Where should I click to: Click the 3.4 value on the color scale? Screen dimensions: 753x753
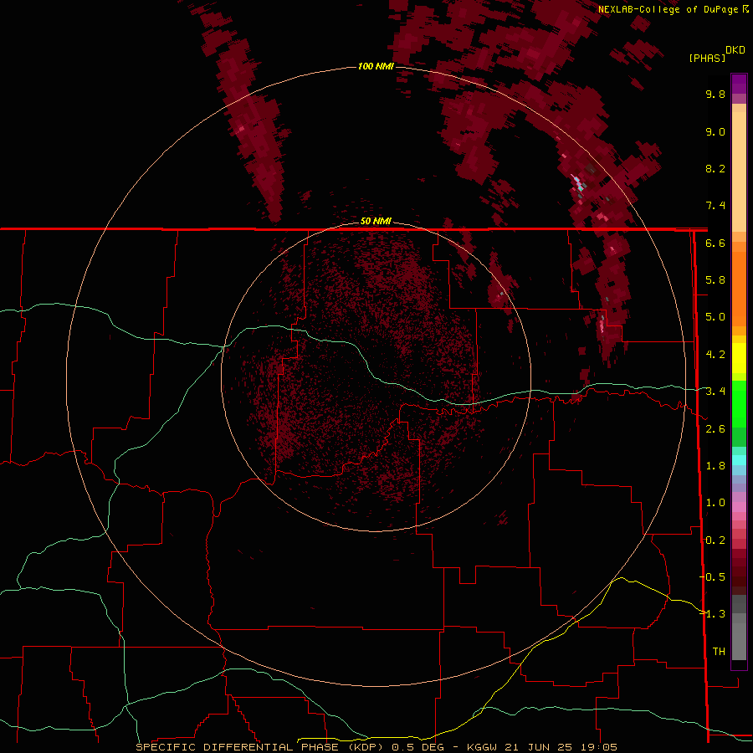(715, 392)
